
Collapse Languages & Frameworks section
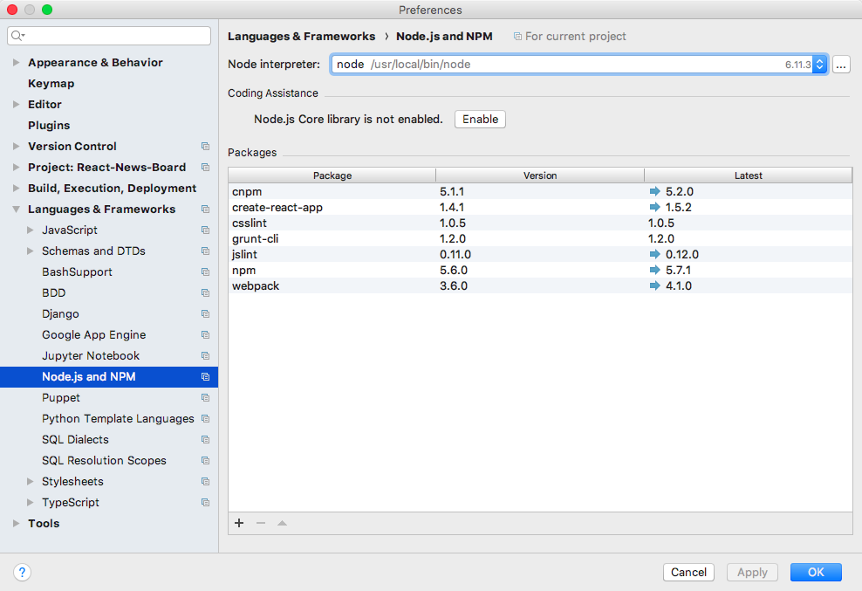(x=16, y=210)
